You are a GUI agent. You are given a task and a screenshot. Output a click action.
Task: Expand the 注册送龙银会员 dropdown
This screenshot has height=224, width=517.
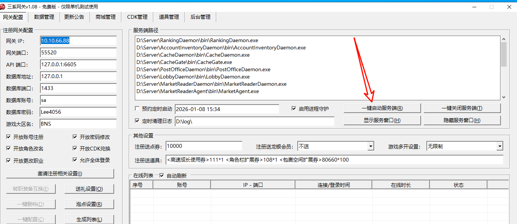[370, 146]
